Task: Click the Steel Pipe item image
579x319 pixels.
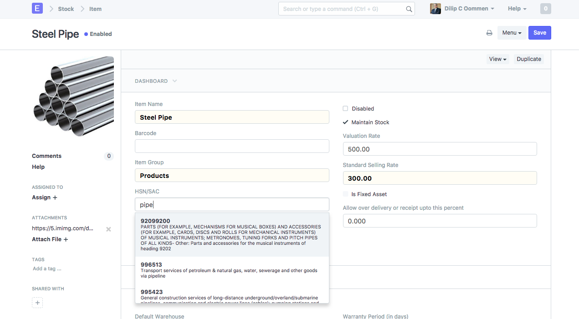Action: (73, 96)
